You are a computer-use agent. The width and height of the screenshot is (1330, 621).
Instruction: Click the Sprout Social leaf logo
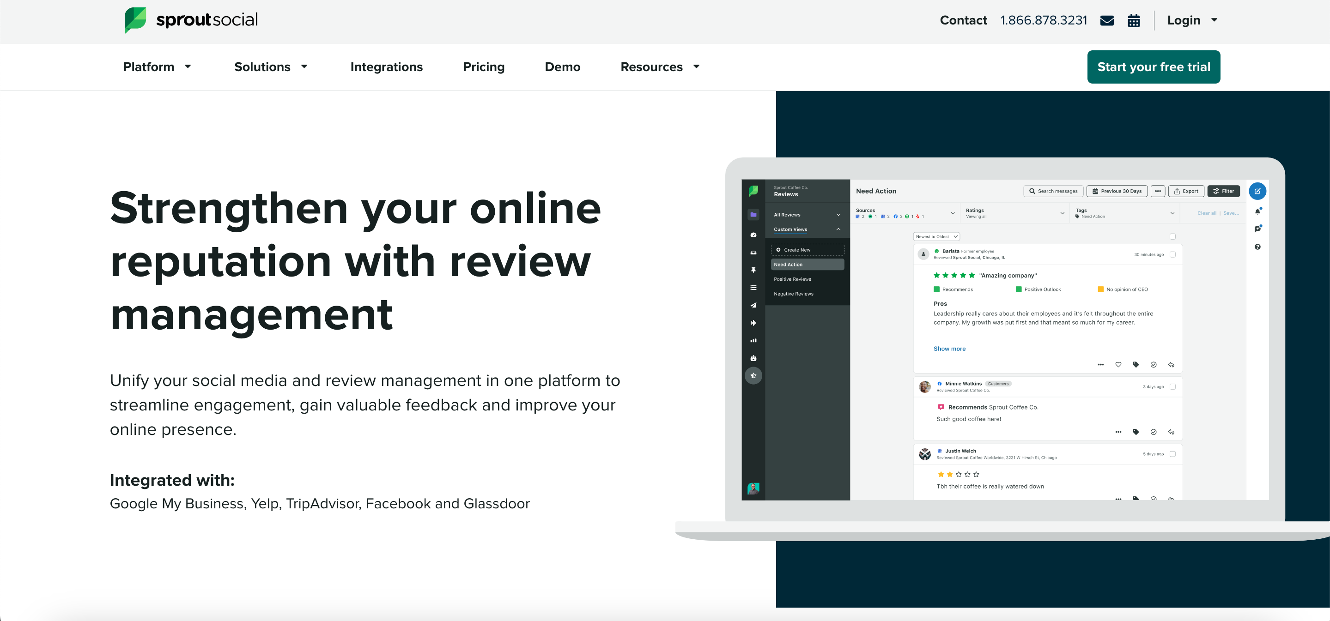(136, 20)
